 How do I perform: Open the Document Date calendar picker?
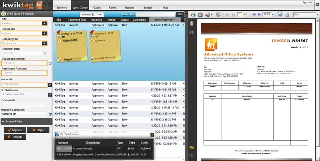(x=45, y=53)
